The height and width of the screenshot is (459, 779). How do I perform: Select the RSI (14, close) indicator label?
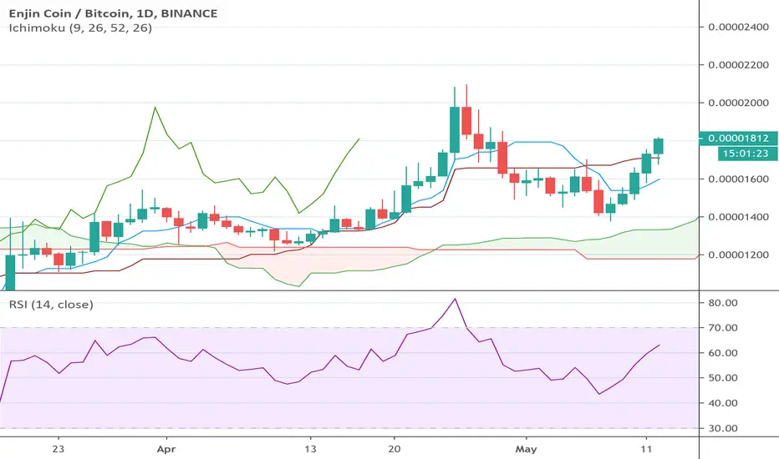click(x=51, y=304)
